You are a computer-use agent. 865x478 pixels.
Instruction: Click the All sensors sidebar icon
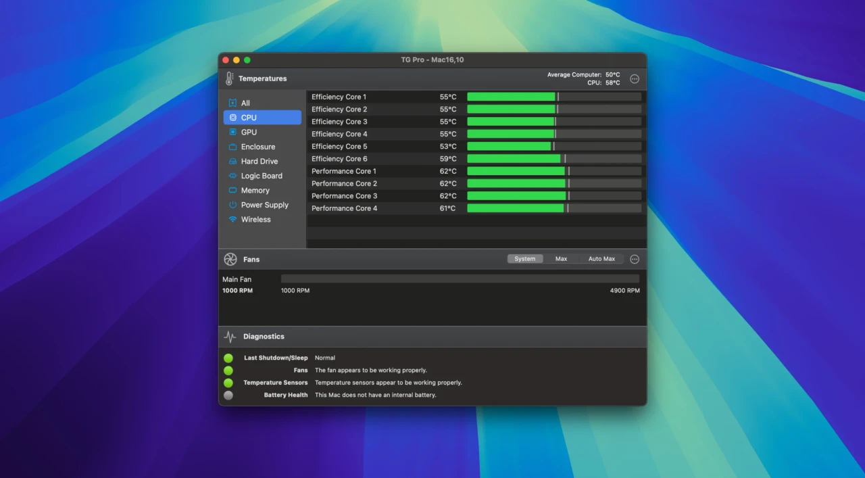(x=232, y=103)
